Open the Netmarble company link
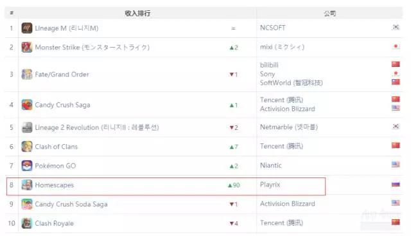The height and width of the screenshot is (236, 411). pyautogui.click(x=288, y=127)
